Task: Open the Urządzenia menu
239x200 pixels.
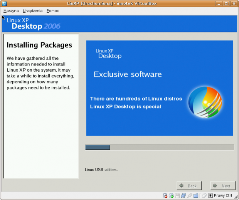Action: (32, 11)
